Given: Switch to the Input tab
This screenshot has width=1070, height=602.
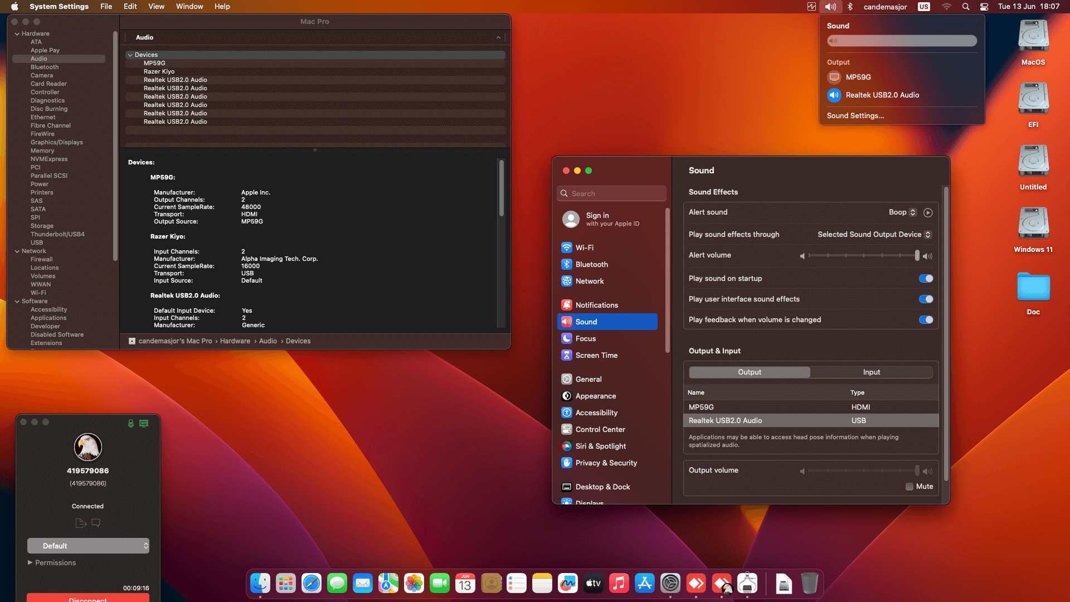Looking at the screenshot, I should (x=871, y=372).
